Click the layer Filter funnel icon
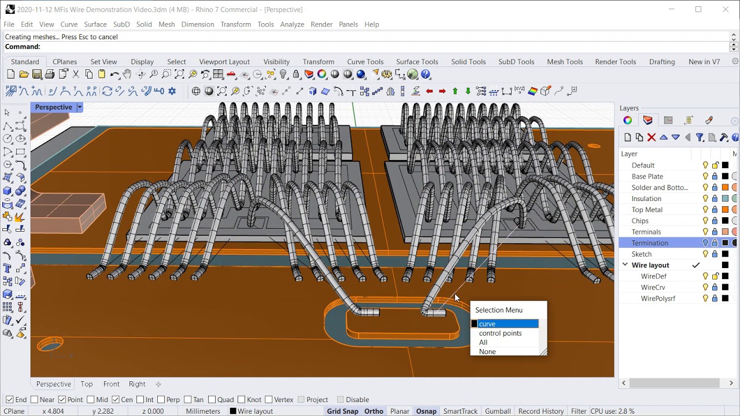The width and height of the screenshot is (740, 416). 700,138
